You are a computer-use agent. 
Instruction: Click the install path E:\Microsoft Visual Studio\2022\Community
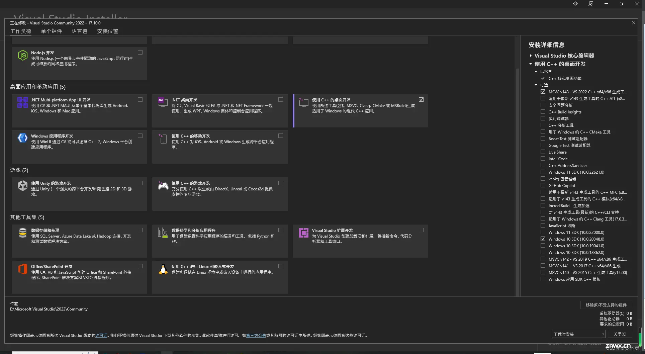pyautogui.click(x=49, y=309)
